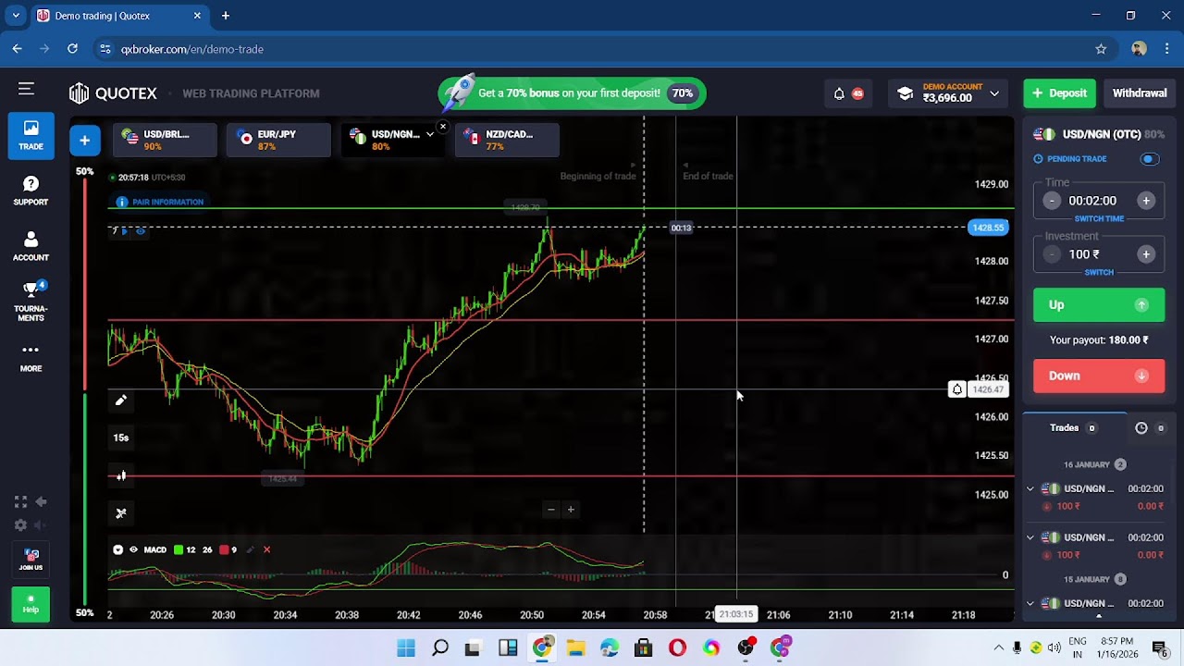
Task: Open the settings gear in the sidebar
Action: [x=20, y=524]
